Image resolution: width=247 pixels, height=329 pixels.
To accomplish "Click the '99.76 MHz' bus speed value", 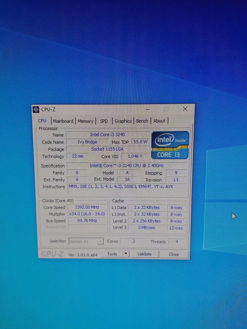I will click(87, 221).
